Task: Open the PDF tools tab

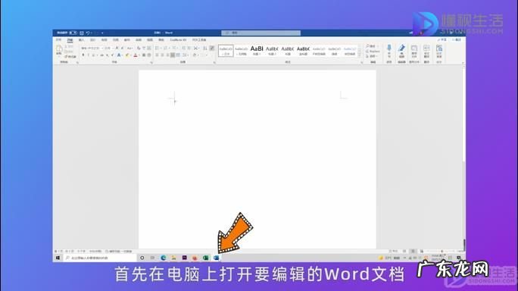Action: (x=199, y=40)
